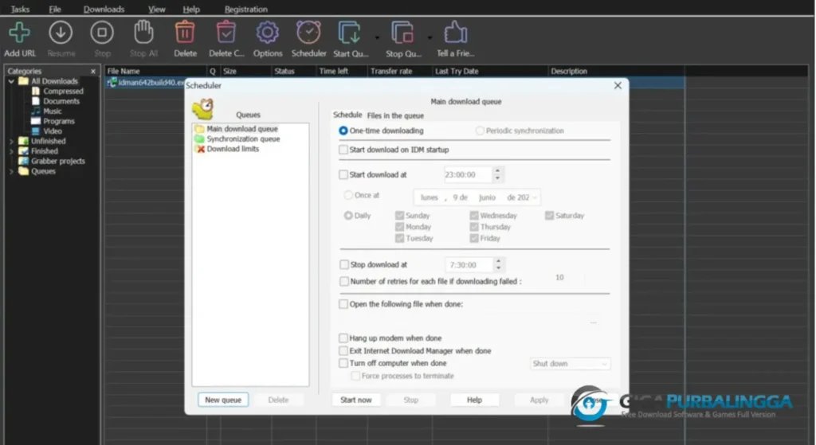The width and height of the screenshot is (816, 445).
Task: Open the File menu
Action: (x=55, y=9)
